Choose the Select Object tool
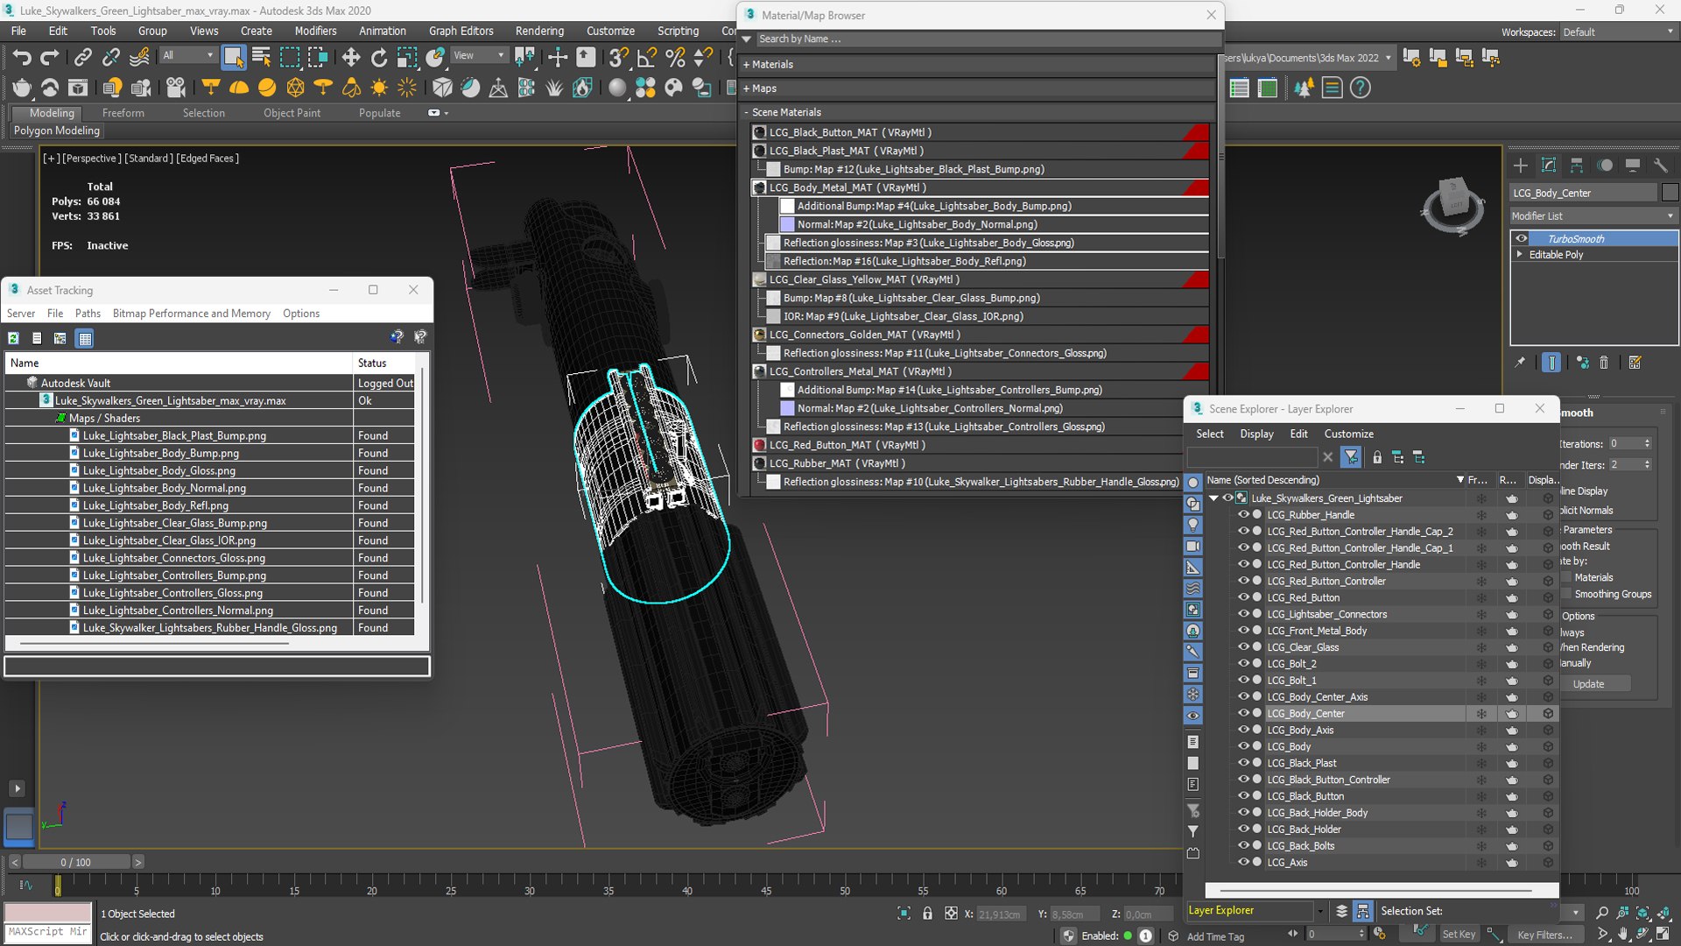Viewport: 1681px width, 946px height. [x=233, y=58]
